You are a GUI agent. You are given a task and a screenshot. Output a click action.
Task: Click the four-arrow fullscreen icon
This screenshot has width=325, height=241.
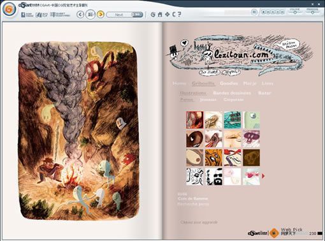click(168, 14)
